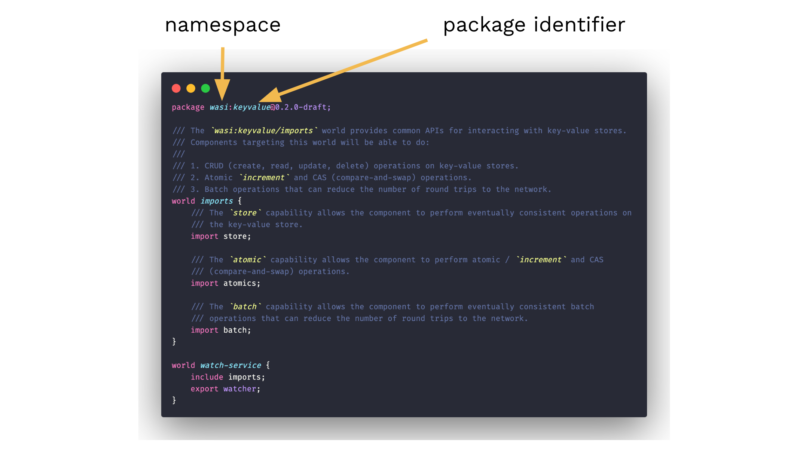
Task: Click the package keyword on the first line
Action: (x=188, y=107)
